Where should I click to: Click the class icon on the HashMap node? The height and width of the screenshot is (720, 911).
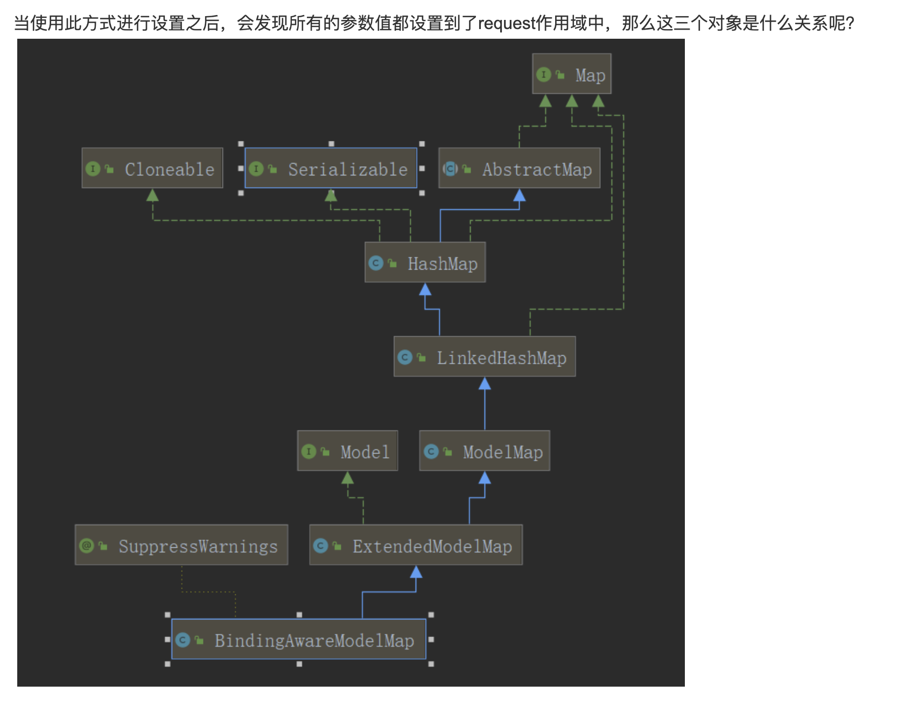tap(376, 263)
